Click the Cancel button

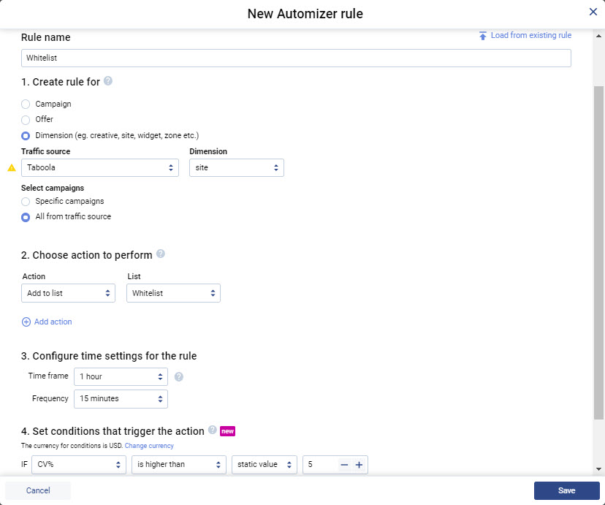(x=38, y=490)
